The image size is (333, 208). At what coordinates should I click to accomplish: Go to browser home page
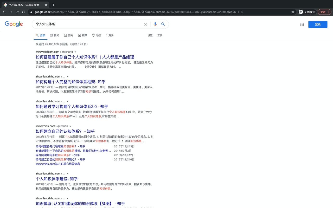pyautogui.click(x=23, y=12)
